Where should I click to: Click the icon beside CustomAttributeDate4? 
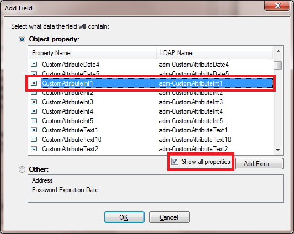pyautogui.click(x=34, y=65)
